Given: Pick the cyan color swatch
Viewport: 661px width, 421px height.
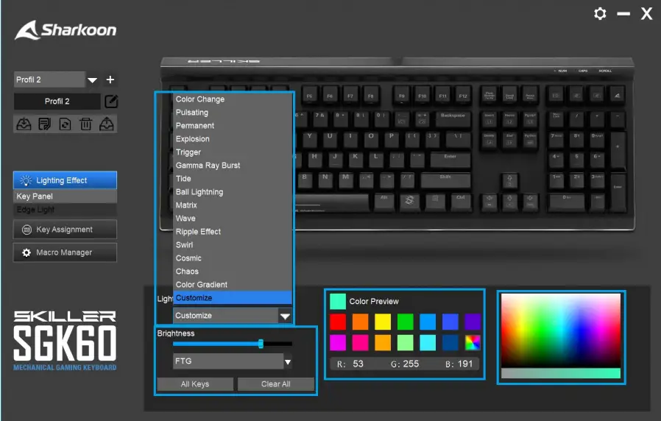Looking at the screenshot, I should tap(428, 343).
